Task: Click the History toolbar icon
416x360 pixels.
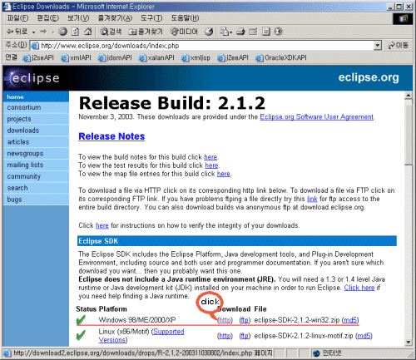Action: 209,32
